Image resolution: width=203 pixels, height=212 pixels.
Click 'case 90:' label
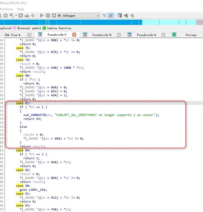[x=23, y=186]
